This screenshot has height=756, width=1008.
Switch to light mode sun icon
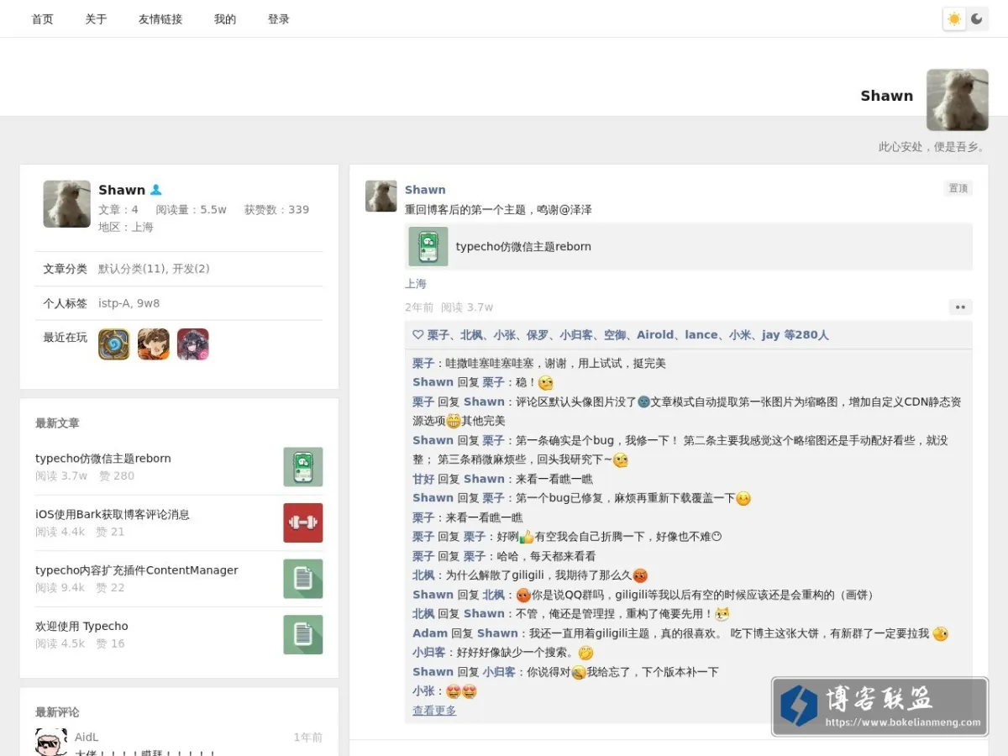954,18
